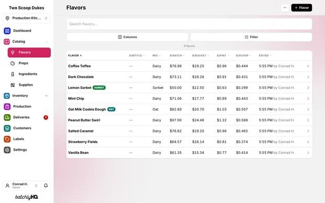Select Lemon Sorbet flavor name
This screenshot has height=203, width=325.
click(80, 88)
